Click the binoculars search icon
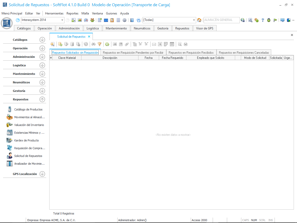Screen dimensions: 297x223 [x=94, y=44]
